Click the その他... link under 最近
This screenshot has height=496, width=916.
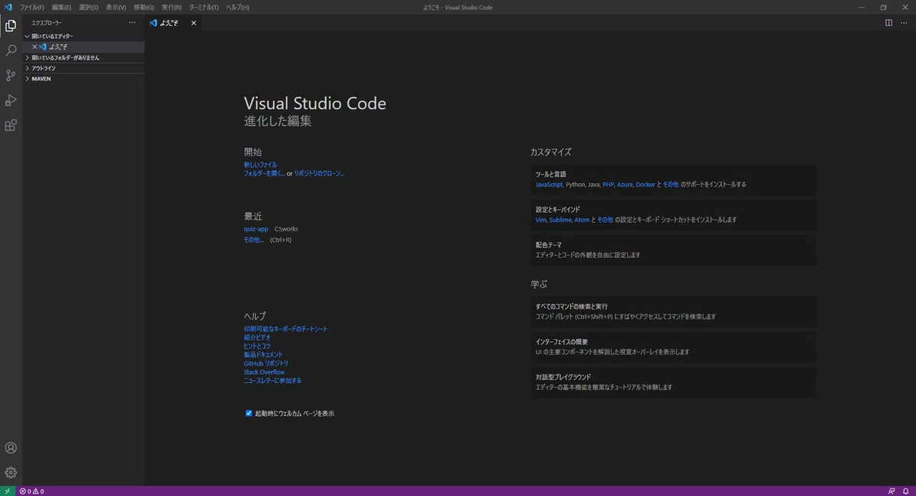(x=254, y=240)
